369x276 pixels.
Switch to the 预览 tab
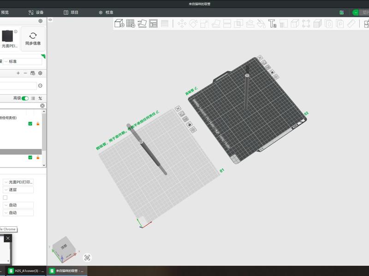tap(5, 12)
